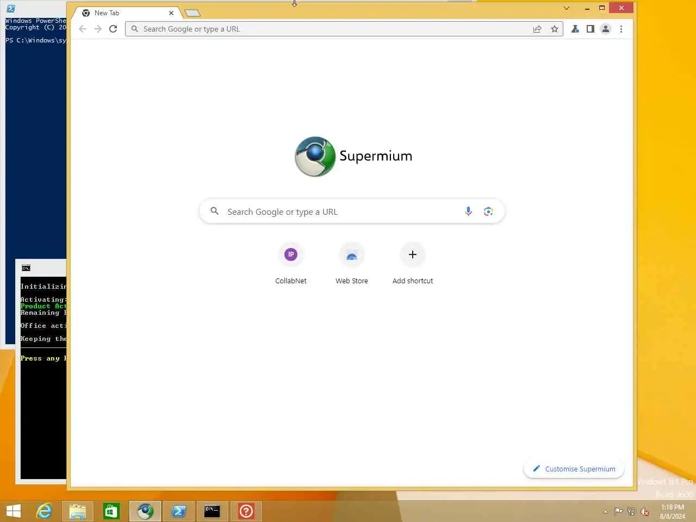Select the New Tab tab

pyautogui.click(x=126, y=13)
